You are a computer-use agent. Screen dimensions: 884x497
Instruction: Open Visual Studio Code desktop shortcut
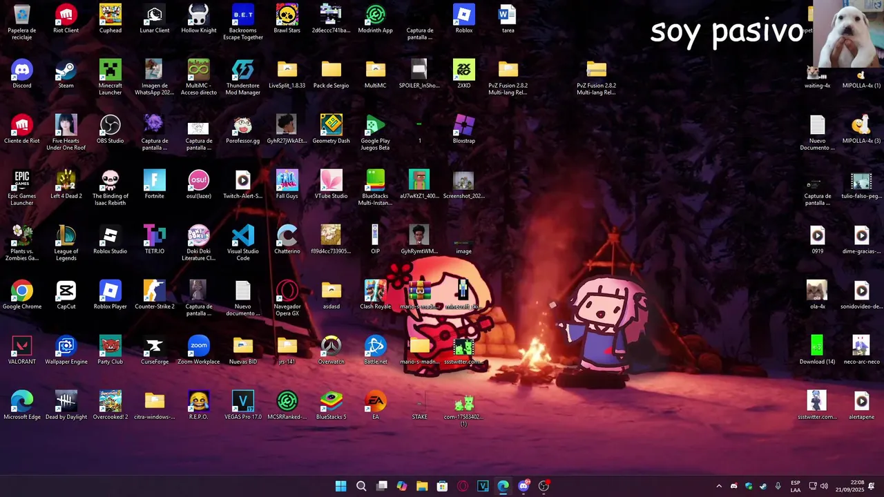click(243, 243)
